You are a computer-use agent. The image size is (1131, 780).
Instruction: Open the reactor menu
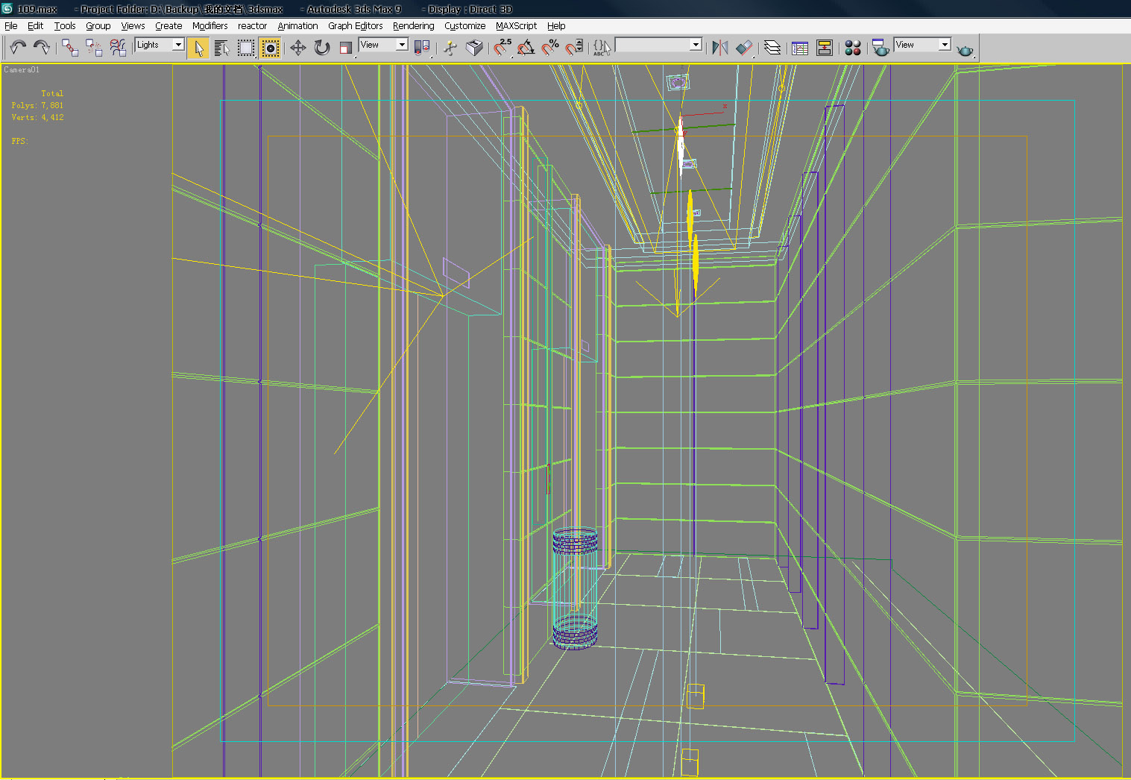(252, 25)
